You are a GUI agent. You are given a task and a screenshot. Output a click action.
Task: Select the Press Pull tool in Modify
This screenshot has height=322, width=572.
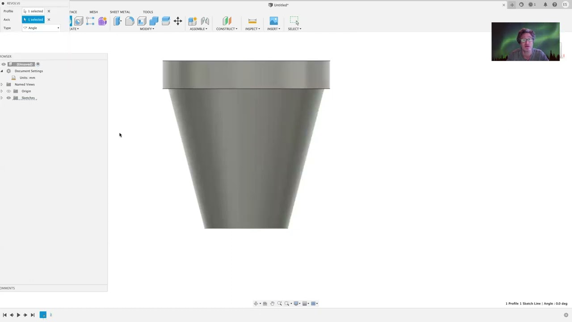point(118,21)
